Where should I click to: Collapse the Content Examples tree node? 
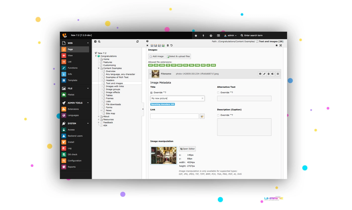coord(99,68)
